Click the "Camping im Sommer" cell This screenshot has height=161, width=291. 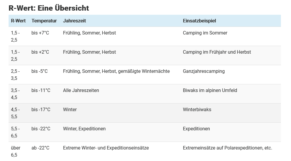tap(205, 33)
